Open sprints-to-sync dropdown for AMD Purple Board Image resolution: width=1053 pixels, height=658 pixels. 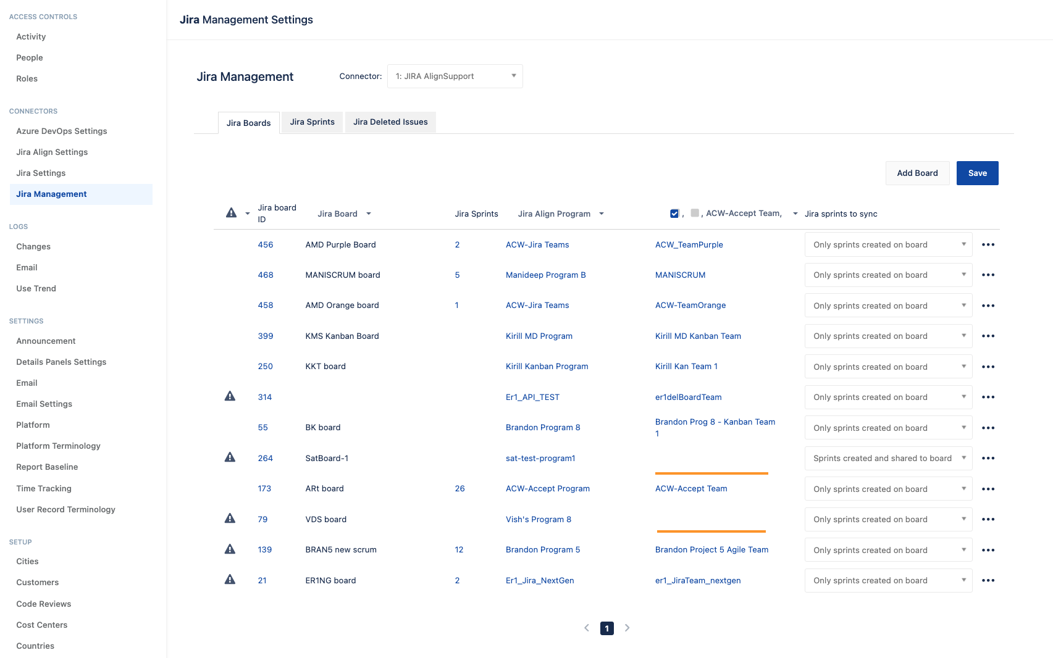pos(889,244)
